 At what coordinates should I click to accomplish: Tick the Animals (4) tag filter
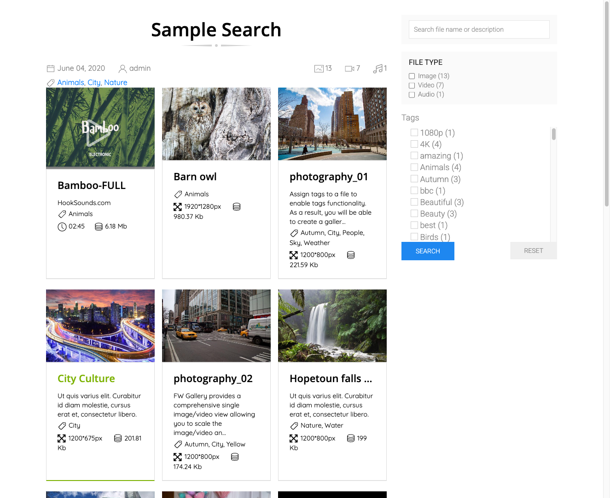[414, 167]
